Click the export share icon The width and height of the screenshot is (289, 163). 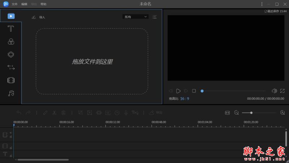[x=151, y=112]
